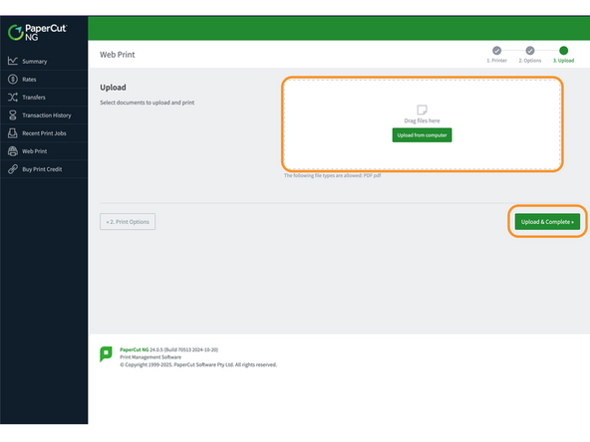
Task: Open the Transfers menu item
Action: click(x=44, y=97)
